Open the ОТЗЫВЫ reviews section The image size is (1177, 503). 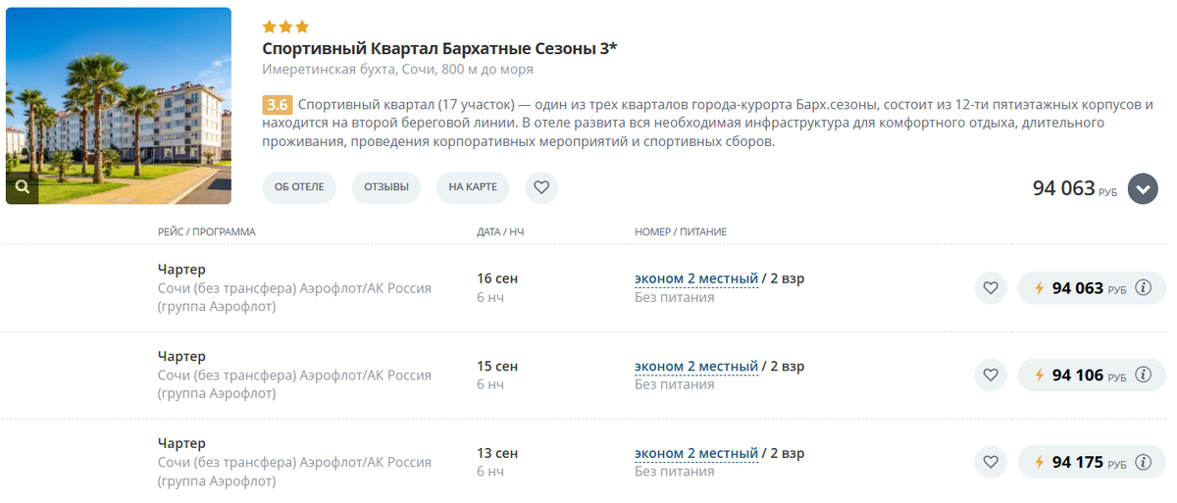pyautogui.click(x=386, y=187)
